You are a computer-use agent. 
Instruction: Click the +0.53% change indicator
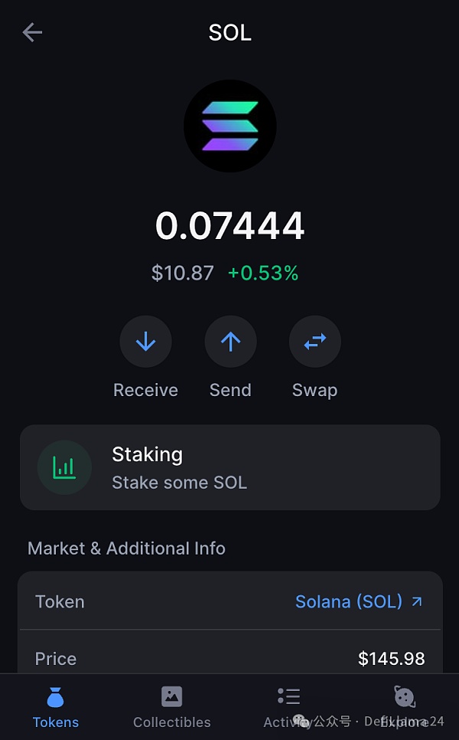pos(263,273)
